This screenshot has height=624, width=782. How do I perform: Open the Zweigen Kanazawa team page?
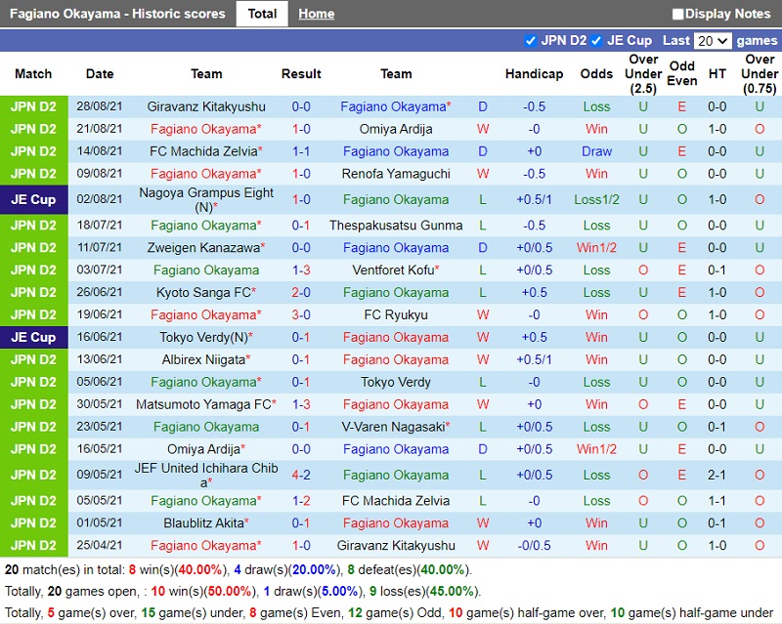[x=202, y=247]
